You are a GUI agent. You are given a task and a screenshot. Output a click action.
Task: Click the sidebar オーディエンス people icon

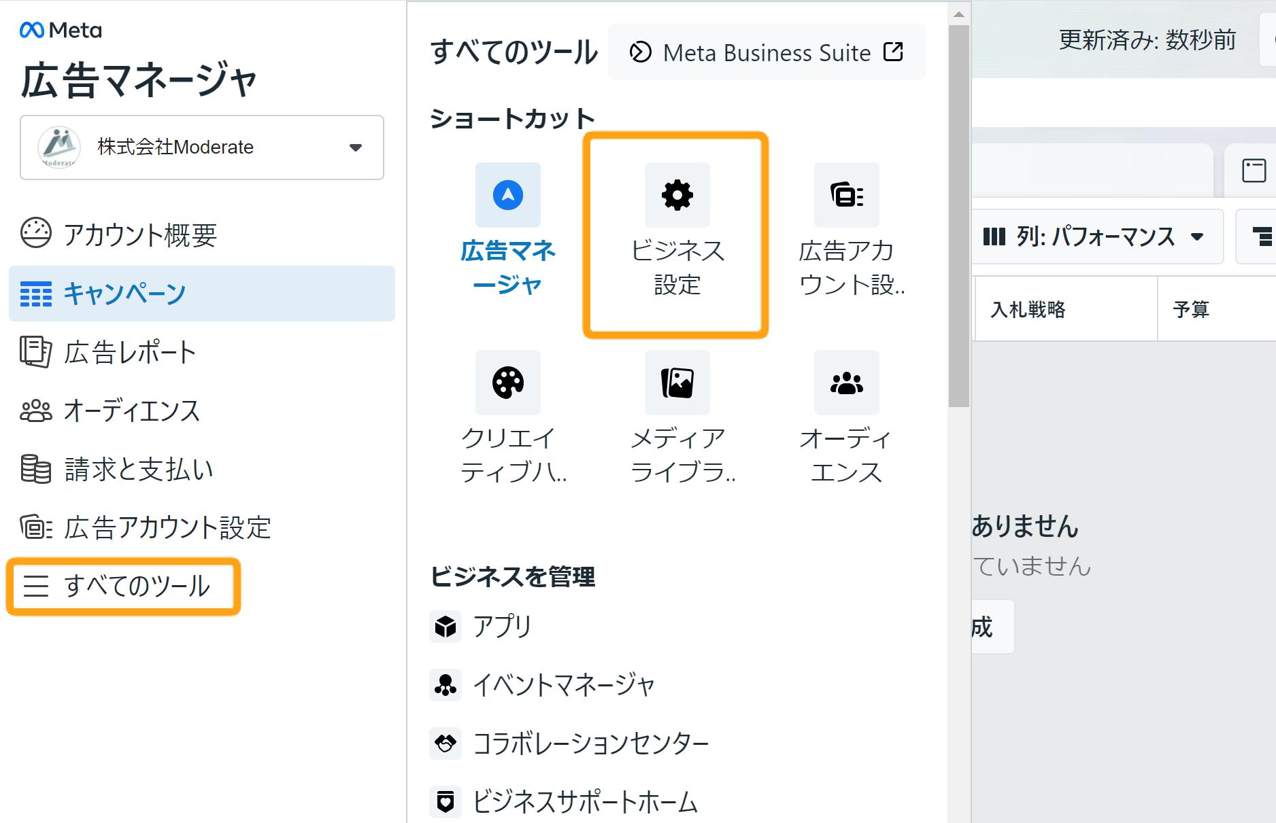pos(36,410)
